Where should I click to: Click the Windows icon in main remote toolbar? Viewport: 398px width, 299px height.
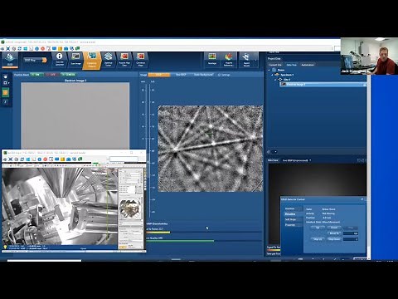coord(25,48)
